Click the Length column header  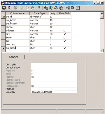53,13
